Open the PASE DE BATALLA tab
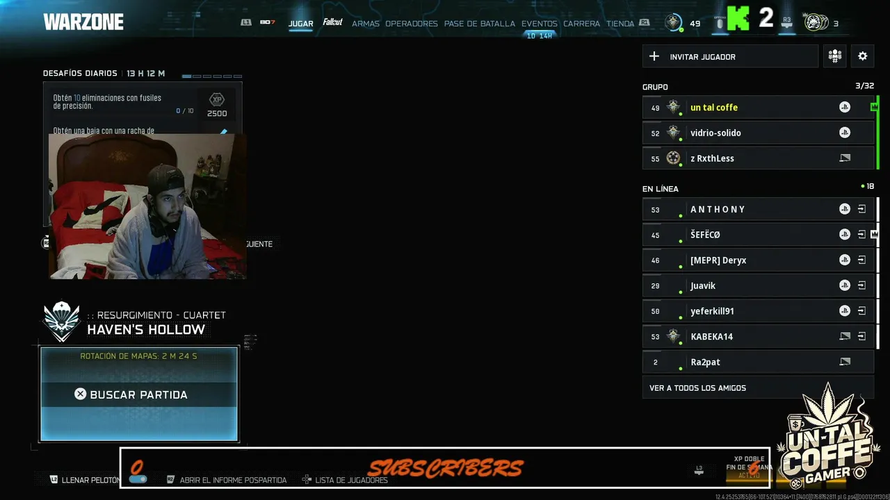 click(480, 24)
